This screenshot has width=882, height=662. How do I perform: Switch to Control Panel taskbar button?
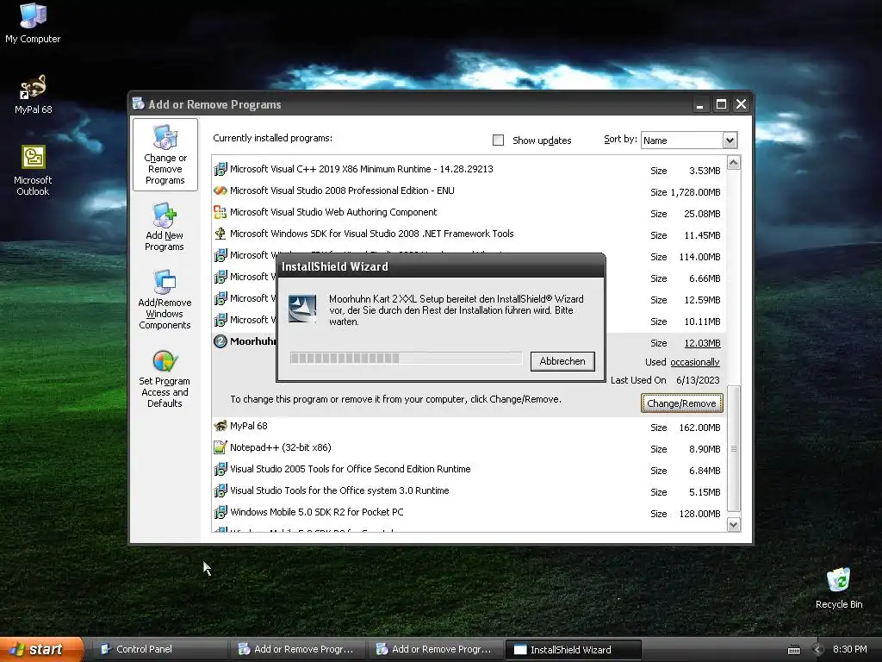coord(158,649)
